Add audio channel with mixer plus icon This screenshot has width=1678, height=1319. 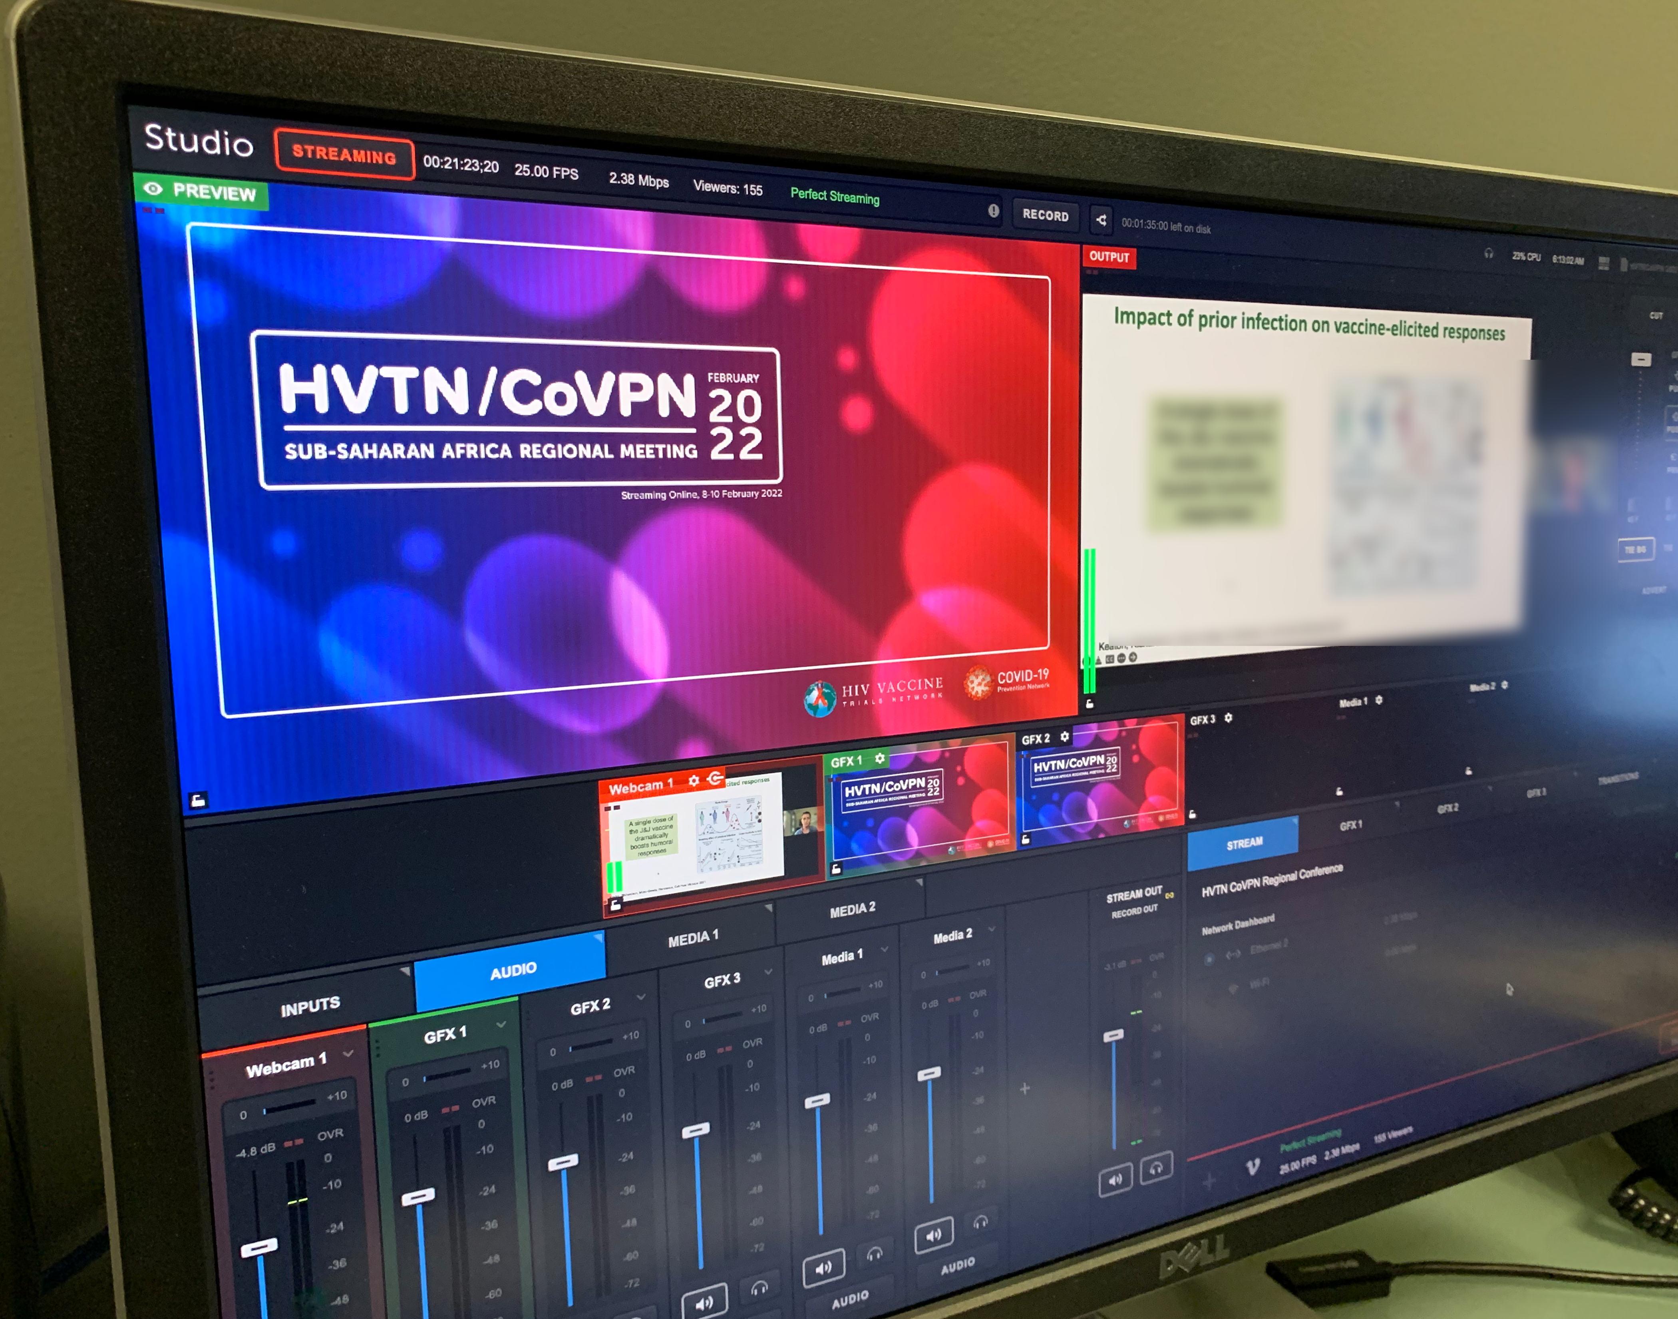point(1024,1088)
